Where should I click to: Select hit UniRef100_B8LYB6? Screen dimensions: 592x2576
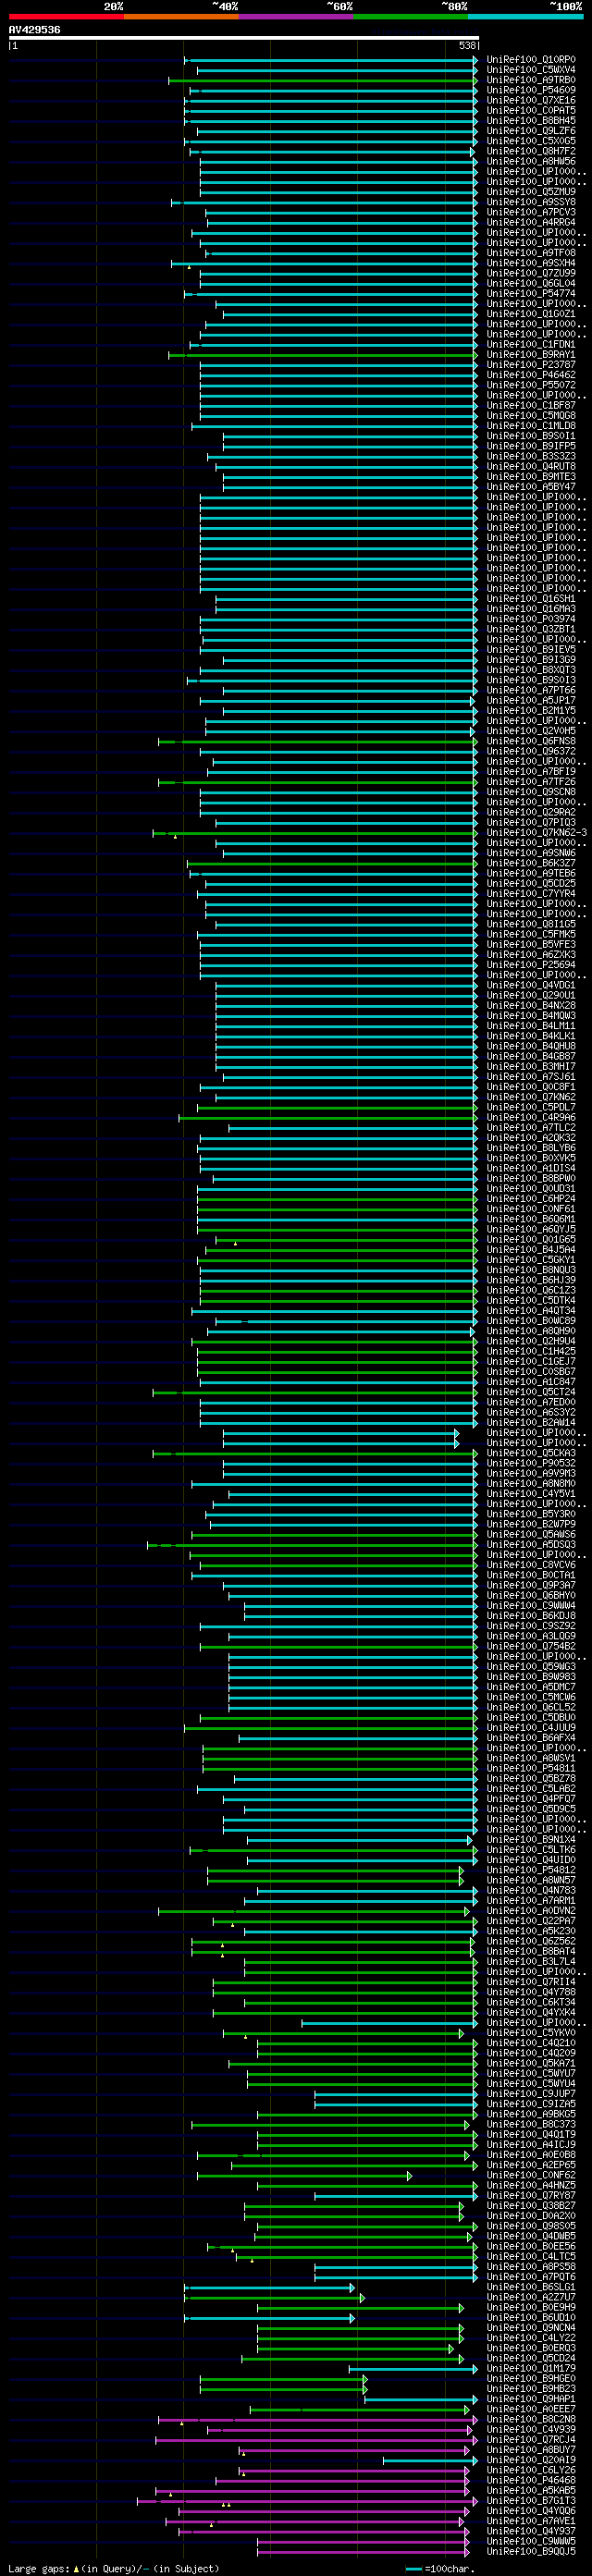pos(531,1148)
